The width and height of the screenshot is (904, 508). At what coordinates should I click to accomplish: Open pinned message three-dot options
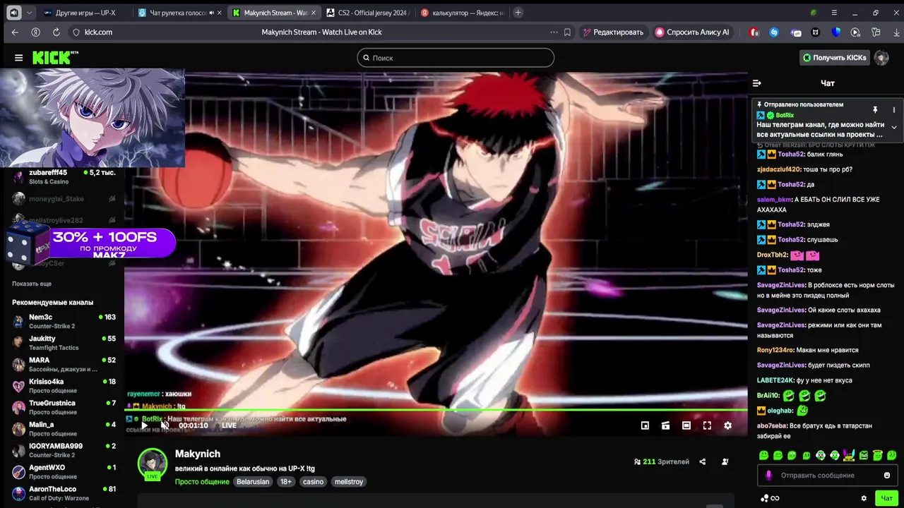[x=893, y=110]
